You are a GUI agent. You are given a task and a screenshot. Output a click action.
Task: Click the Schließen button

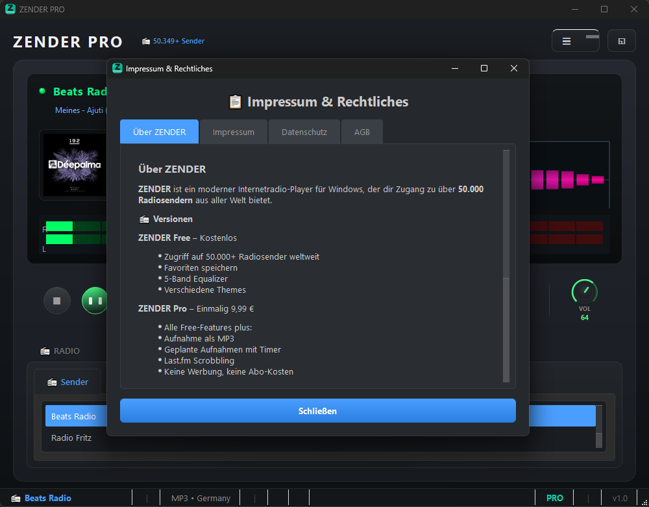[x=317, y=411]
